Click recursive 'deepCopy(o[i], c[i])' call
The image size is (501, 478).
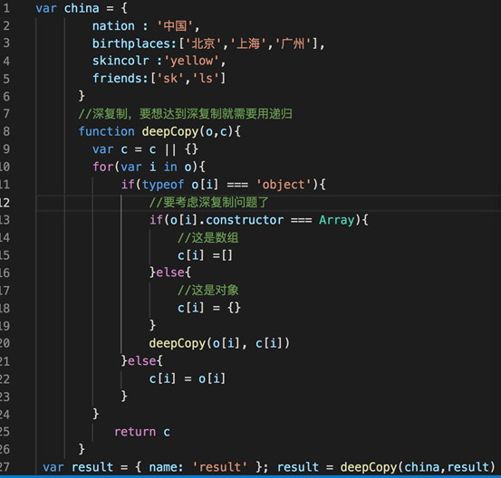pos(219,343)
